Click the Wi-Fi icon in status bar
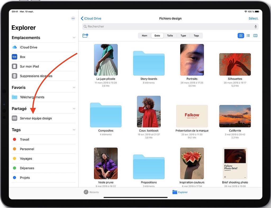Screen dimensions: 271x208 tap(246, 12)
